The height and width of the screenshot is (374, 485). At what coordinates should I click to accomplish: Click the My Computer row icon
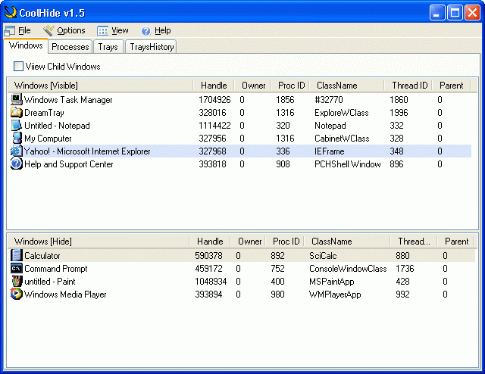click(17, 138)
